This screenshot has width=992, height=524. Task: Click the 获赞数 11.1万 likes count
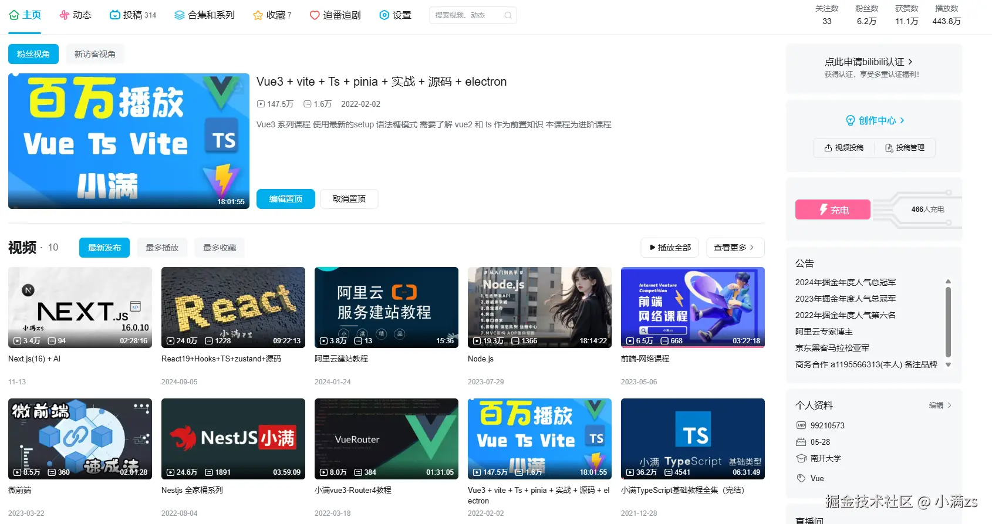pos(906,15)
